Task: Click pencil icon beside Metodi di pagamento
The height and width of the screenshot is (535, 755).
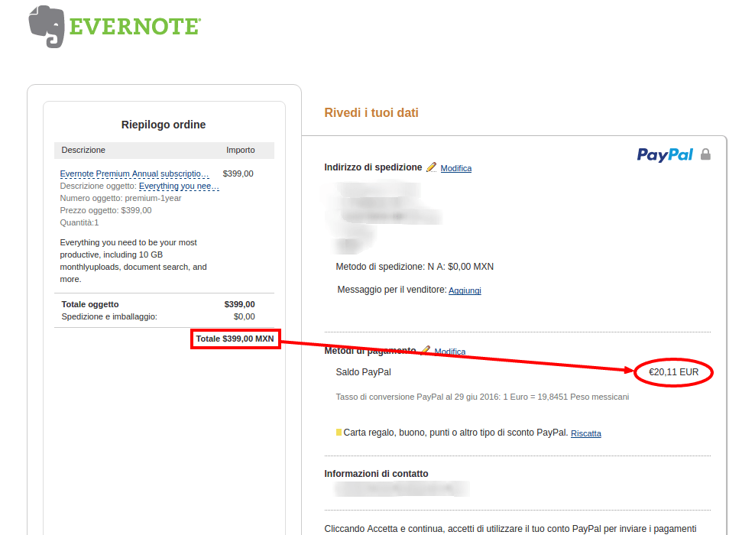Action: coord(425,350)
